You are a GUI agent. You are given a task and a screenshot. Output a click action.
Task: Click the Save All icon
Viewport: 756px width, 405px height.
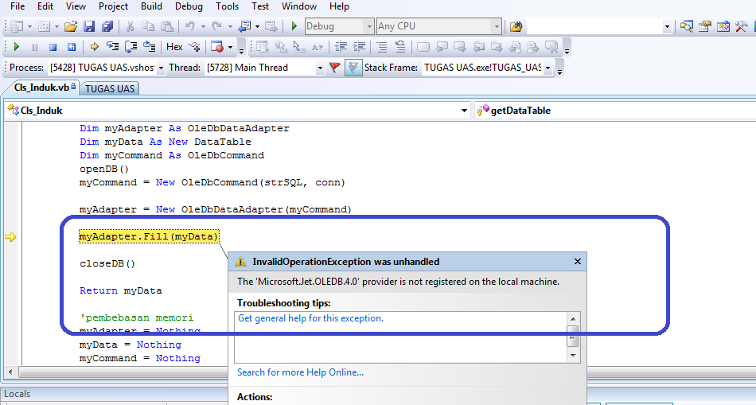pyautogui.click(x=107, y=26)
